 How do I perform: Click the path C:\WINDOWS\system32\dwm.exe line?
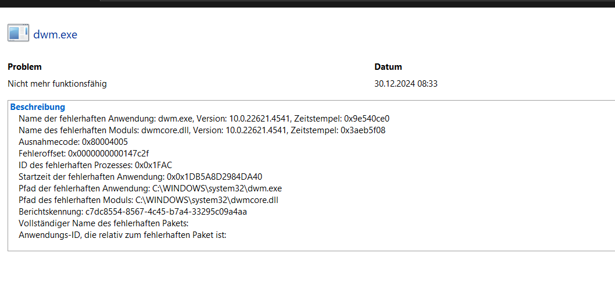(x=150, y=188)
